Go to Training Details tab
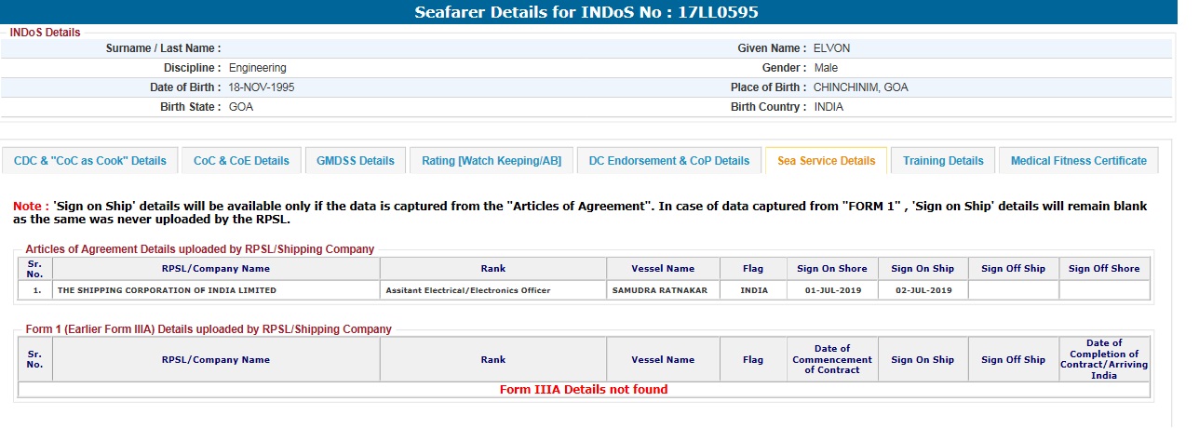 coord(943,161)
